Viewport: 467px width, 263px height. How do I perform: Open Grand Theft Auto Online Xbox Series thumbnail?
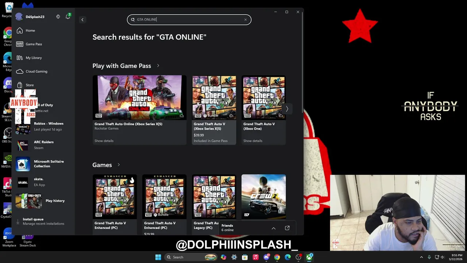click(x=139, y=97)
